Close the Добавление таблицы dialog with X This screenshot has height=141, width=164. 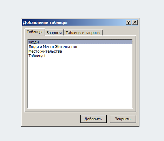(x=135, y=22)
